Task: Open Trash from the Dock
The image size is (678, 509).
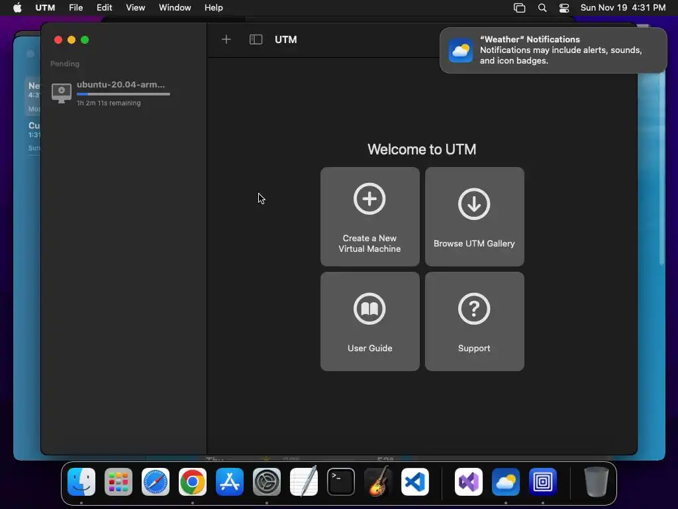Action: (x=597, y=481)
